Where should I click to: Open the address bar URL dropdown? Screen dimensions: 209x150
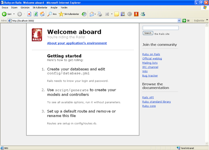tap(179, 20)
